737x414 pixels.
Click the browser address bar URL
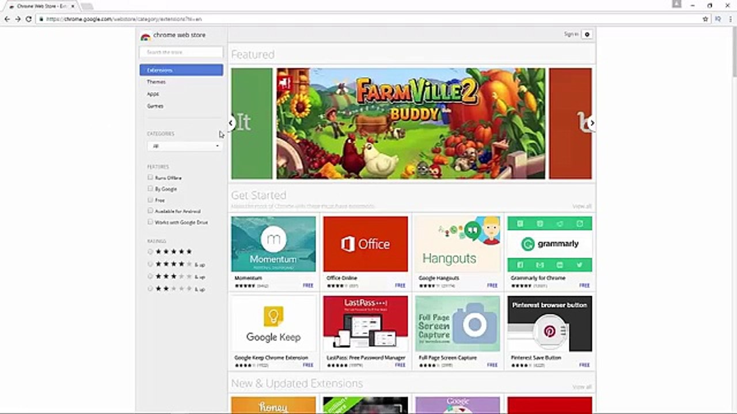[x=123, y=19]
